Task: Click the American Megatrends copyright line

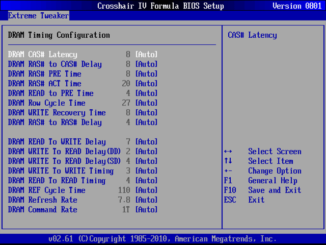Action: (163, 238)
